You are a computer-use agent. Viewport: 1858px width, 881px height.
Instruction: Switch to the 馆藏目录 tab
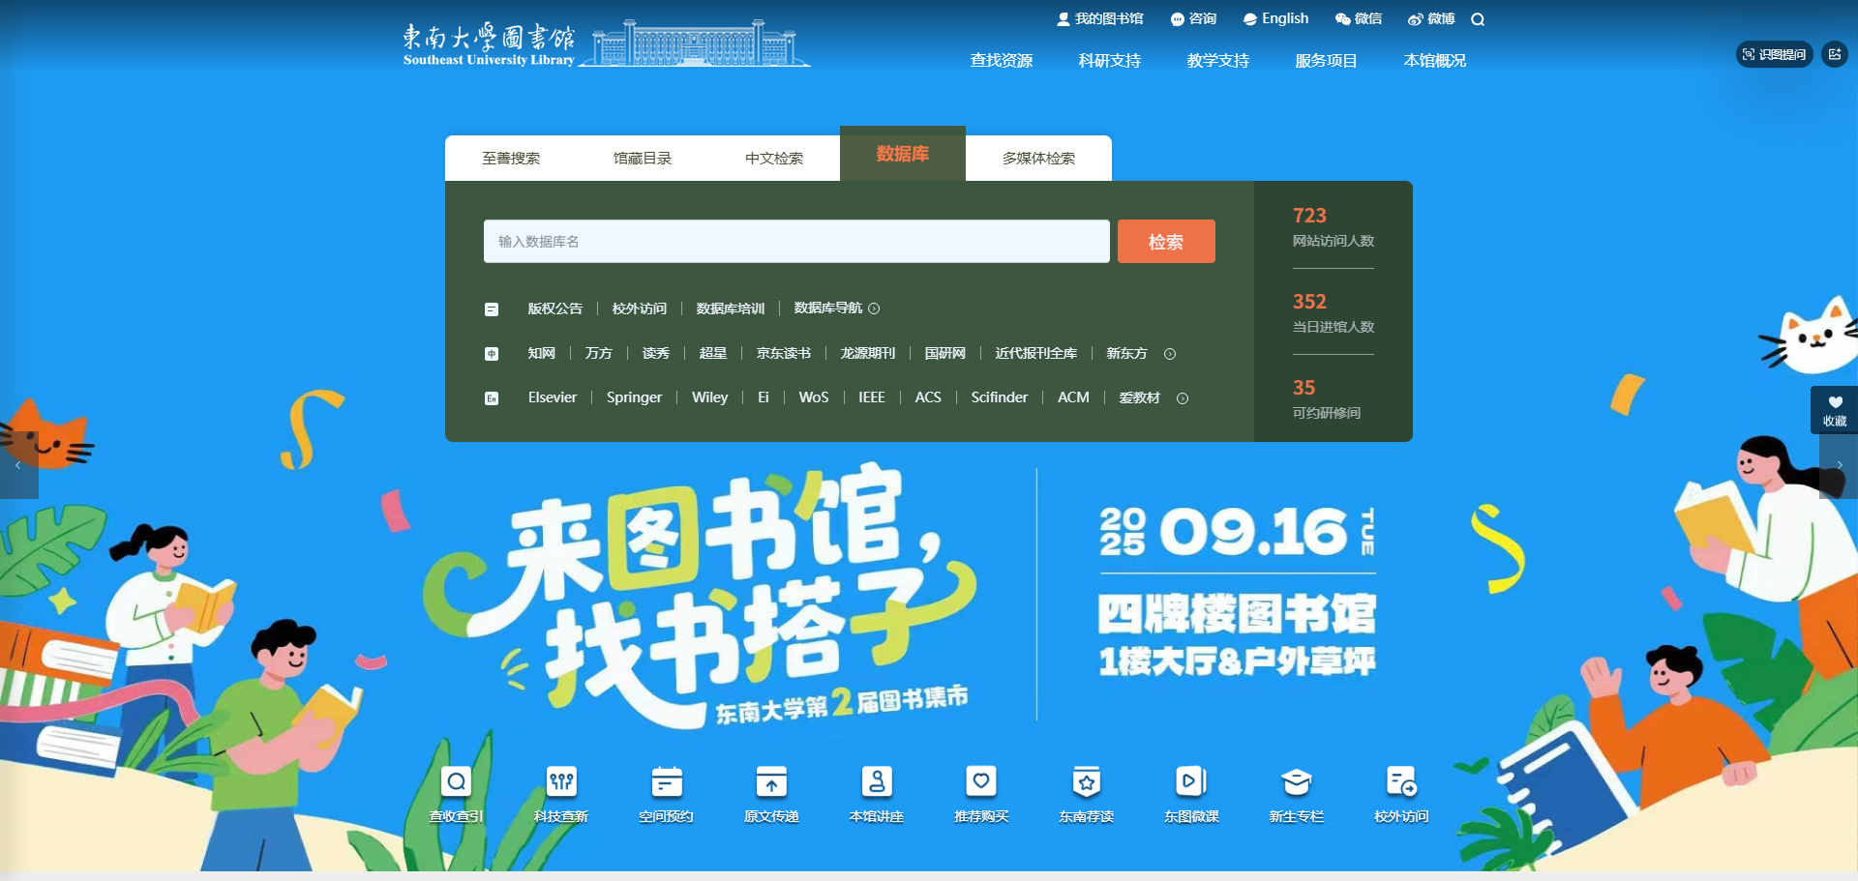pos(643,158)
